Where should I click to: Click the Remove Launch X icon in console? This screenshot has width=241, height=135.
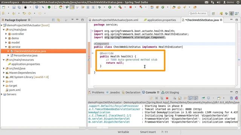(x=157, y=98)
